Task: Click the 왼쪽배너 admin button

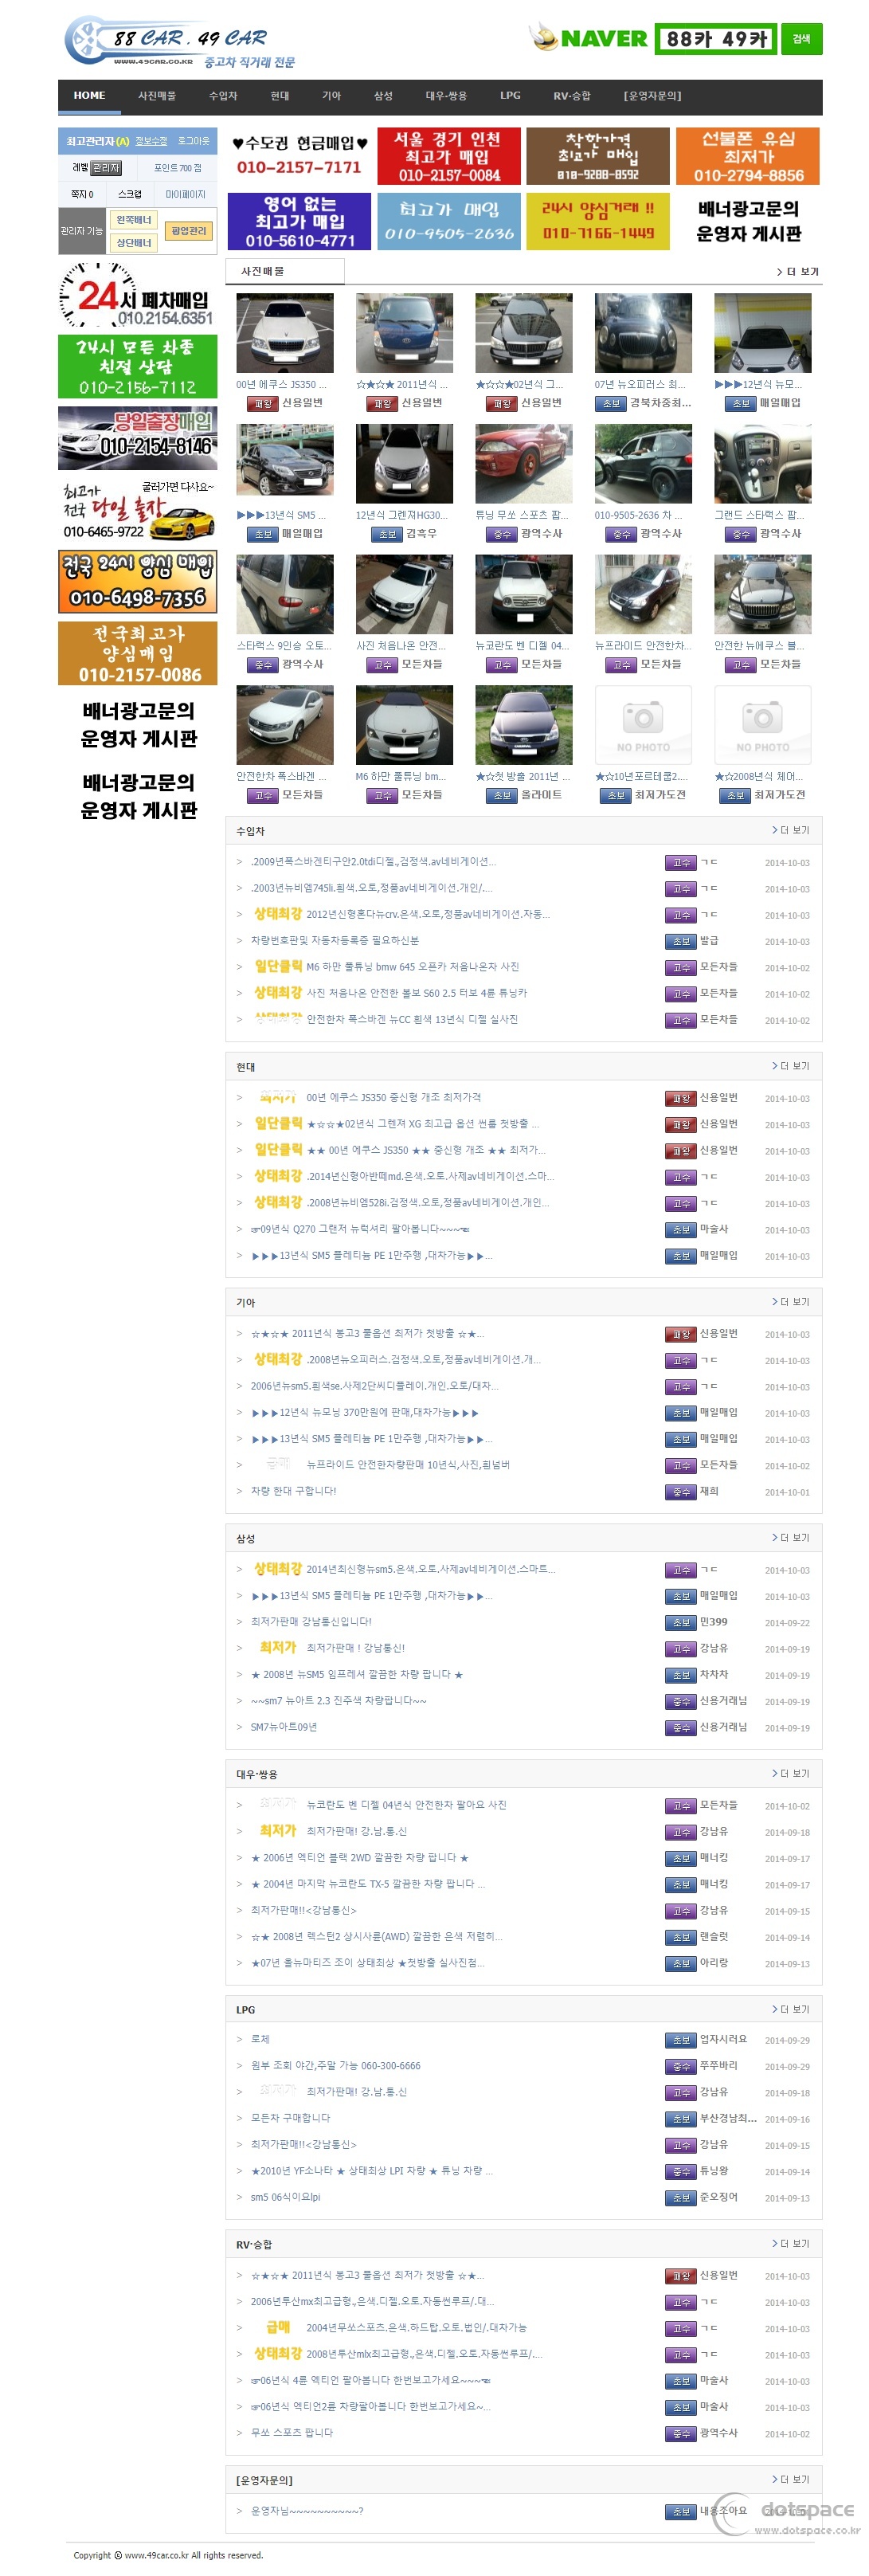Action: point(134,220)
